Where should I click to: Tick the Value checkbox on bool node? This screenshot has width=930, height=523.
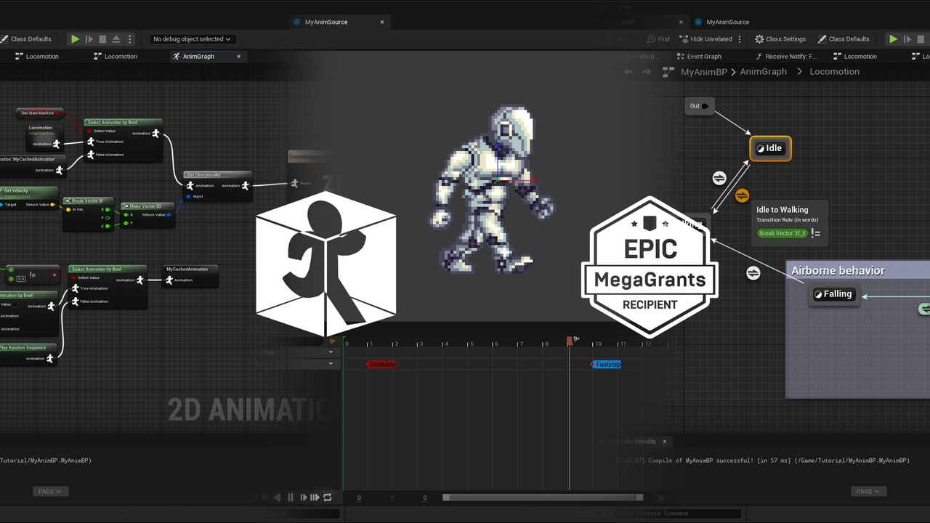(x=15, y=304)
